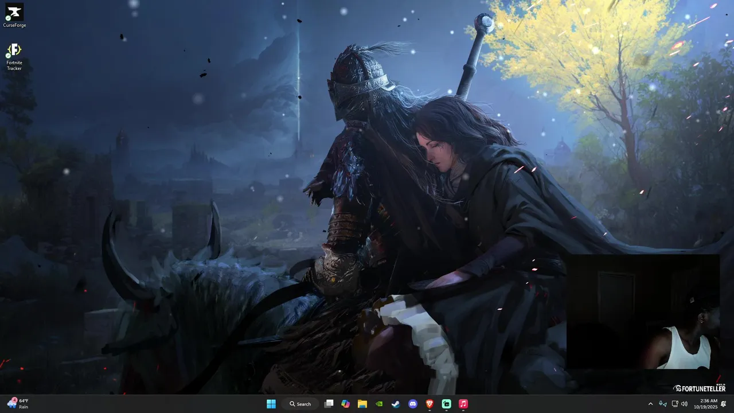
Task: Click the webcam overlay thumbnail
Action: point(643,311)
